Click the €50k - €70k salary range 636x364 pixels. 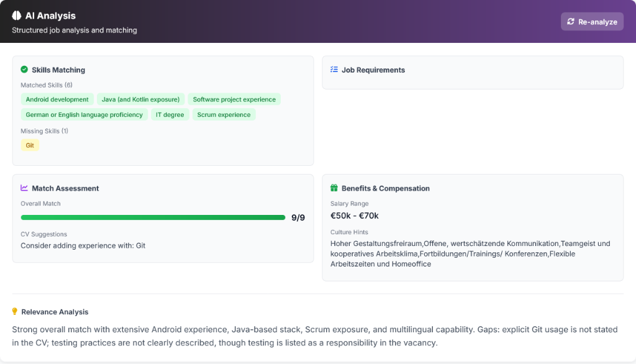pos(355,216)
